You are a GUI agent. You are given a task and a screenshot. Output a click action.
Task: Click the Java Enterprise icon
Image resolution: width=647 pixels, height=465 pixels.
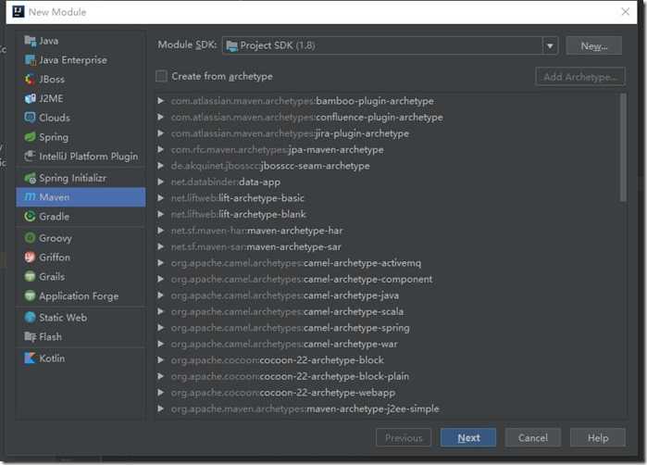[31, 60]
